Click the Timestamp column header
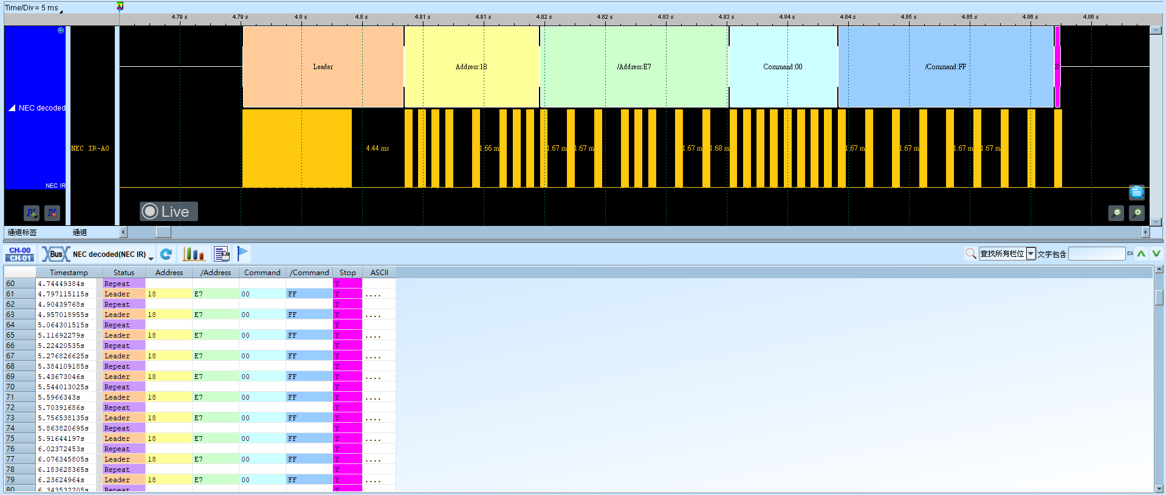This screenshot has width=1166, height=495. pyautogui.click(x=69, y=273)
